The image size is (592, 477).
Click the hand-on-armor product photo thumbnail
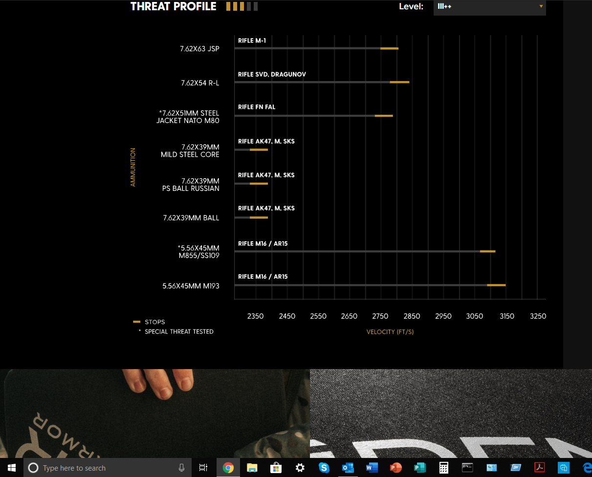pos(154,413)
